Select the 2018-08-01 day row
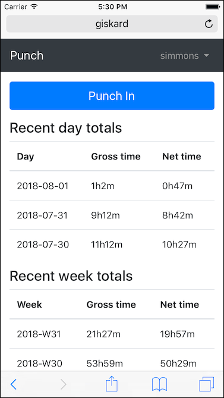This screenshot has width=224, height=398. pyautogui.click(x=112, y=186)
